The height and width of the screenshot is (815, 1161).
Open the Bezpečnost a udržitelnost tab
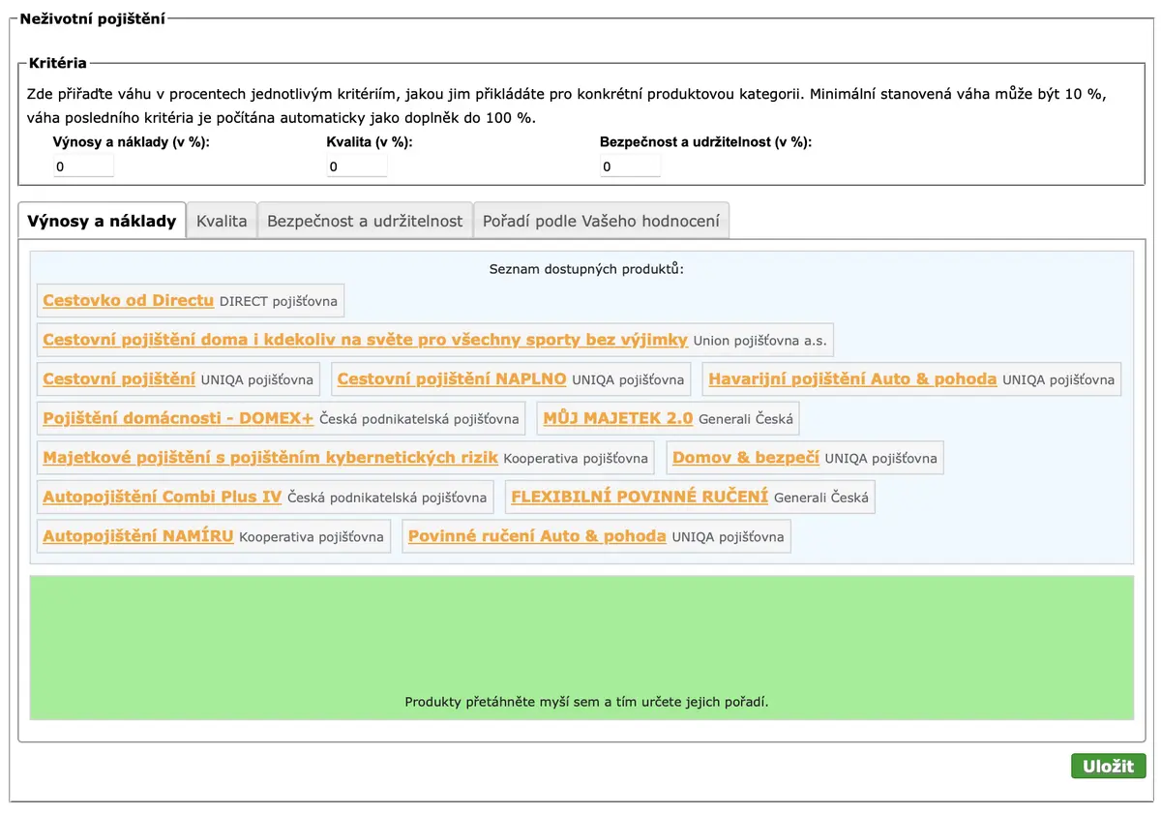point(365,221)
